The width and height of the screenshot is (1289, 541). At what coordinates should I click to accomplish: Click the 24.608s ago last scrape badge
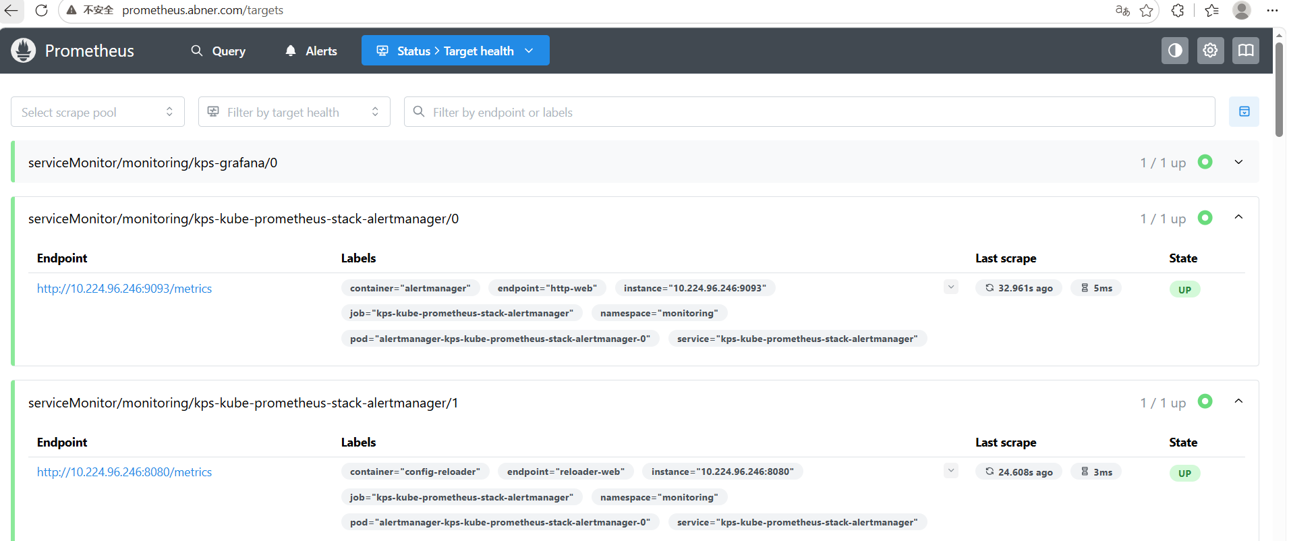pyautogui.click(x=1019, y=472)
